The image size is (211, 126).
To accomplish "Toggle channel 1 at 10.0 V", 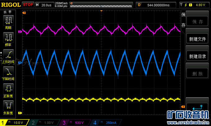I will (x=14, y=123).
